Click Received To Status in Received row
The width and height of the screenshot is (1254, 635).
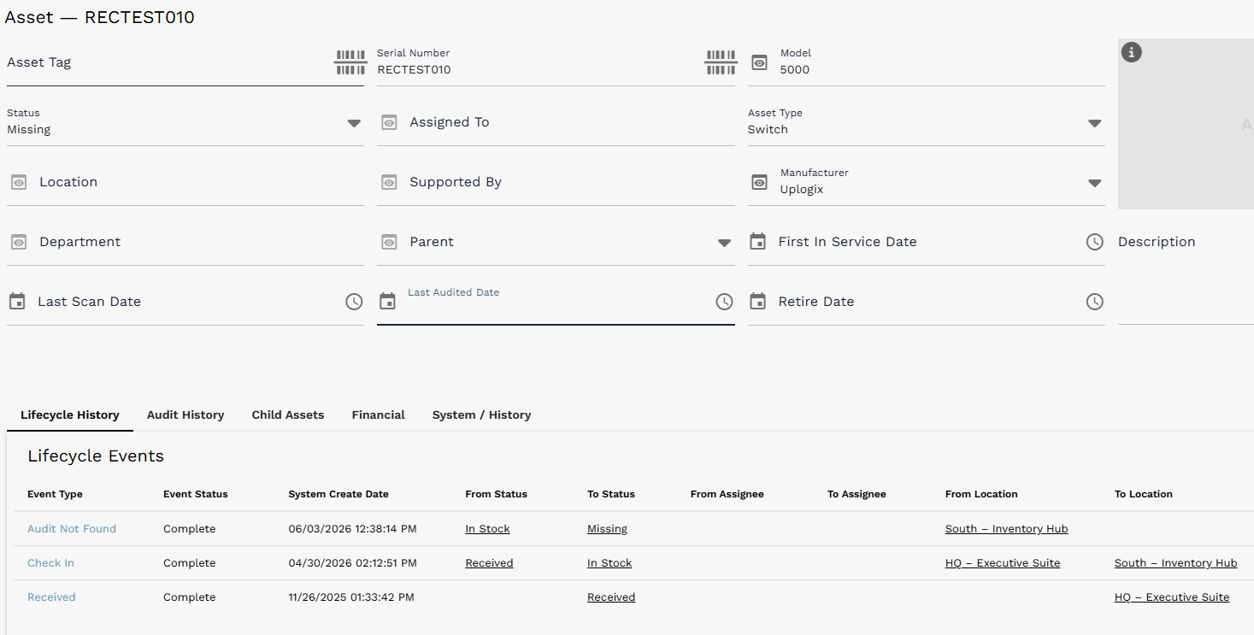click(x=611, y=597)
